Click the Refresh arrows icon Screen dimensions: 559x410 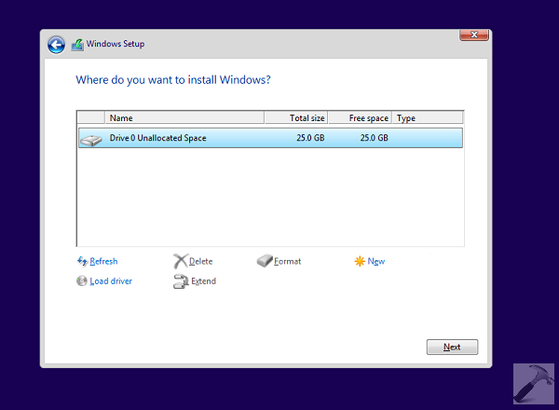point(82,261)
